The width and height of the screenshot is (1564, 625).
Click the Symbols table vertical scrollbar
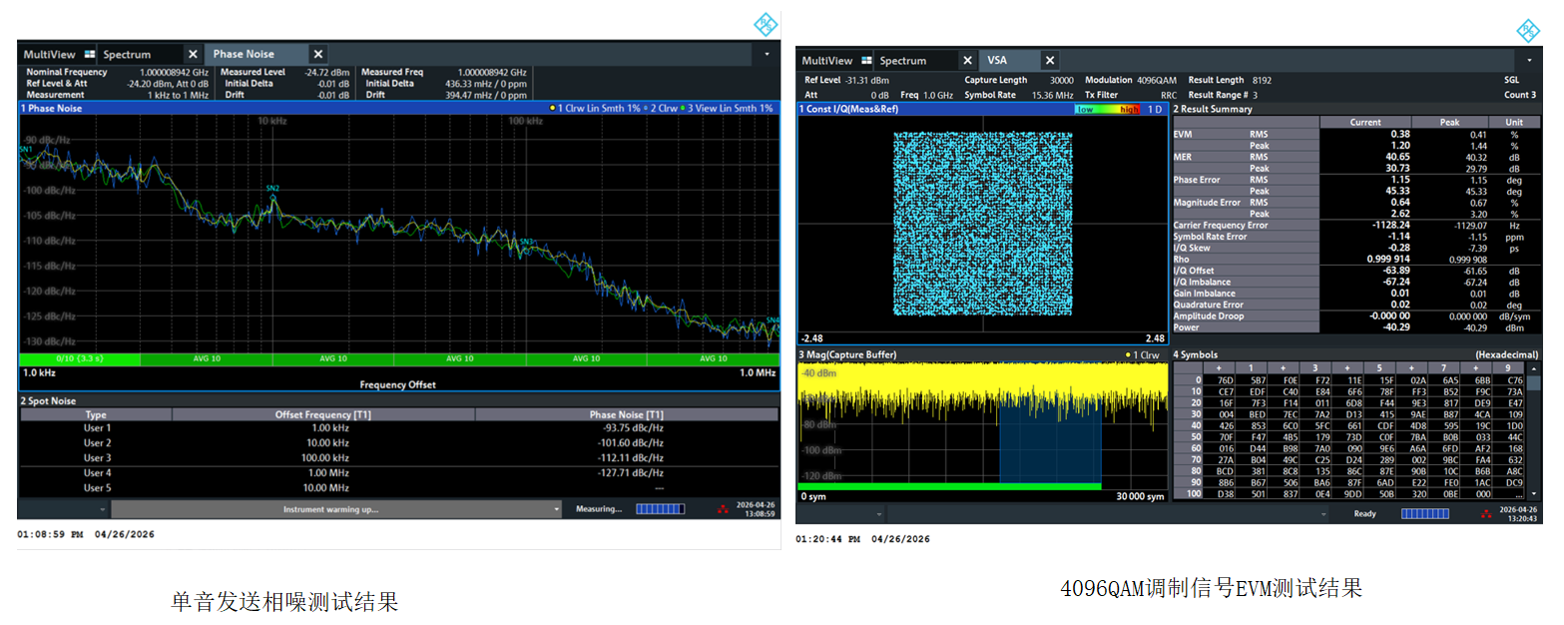tap(1533, 431)
